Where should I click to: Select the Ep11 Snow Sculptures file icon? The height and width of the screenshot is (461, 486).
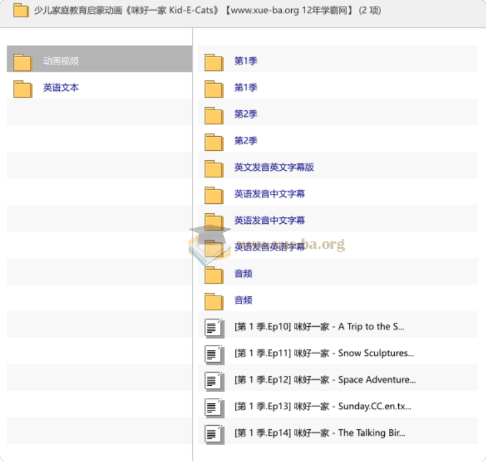[x=213, y=354]
